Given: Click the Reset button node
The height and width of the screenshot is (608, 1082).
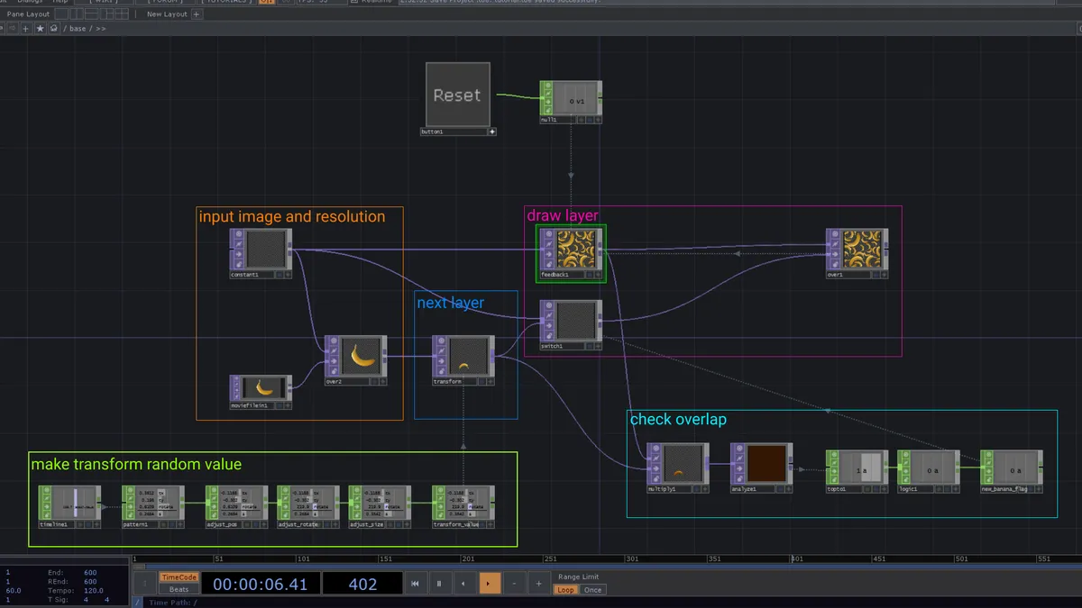Looking at the screenshot, I should [457, 95].
